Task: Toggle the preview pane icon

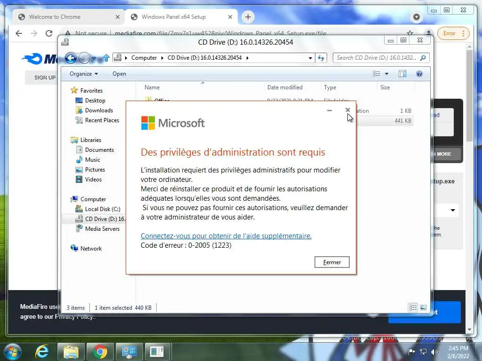Action: (402, 74)
